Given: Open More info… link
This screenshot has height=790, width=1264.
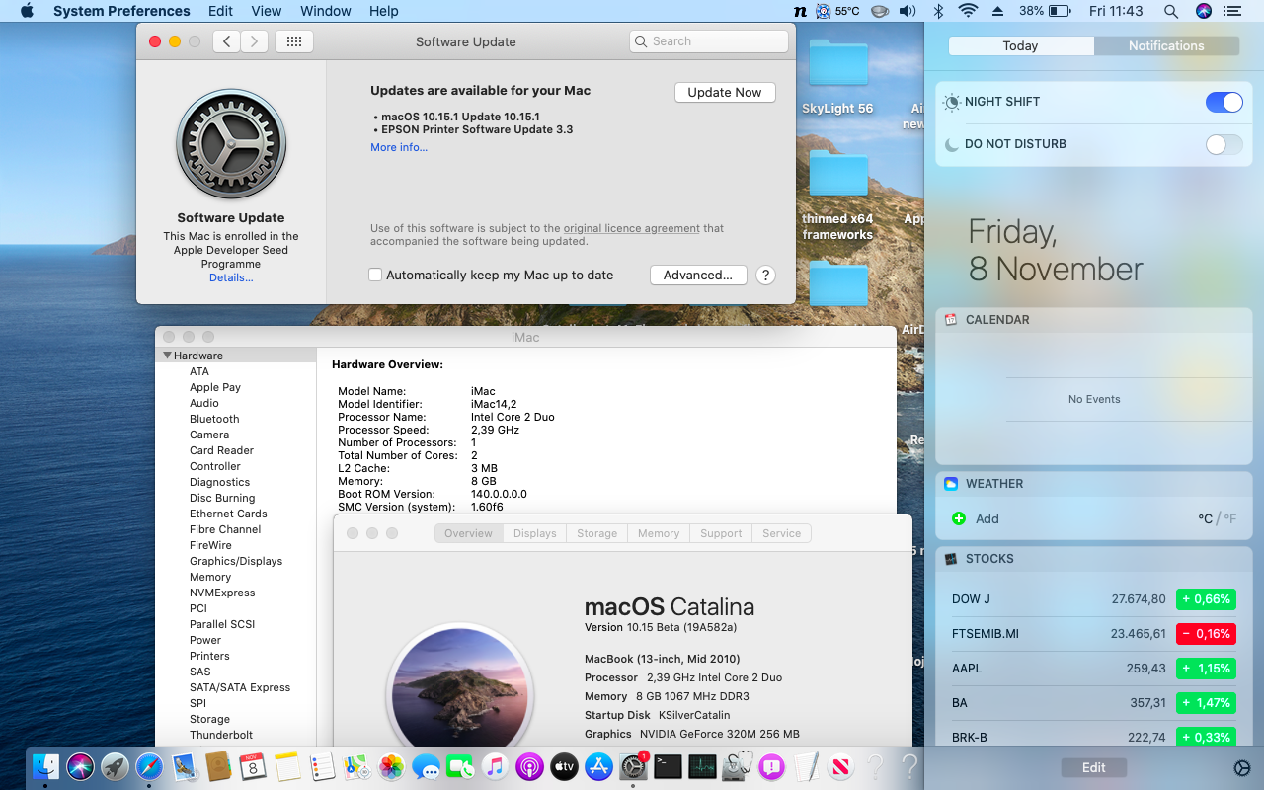Looking at the screenshot, I should click(x=399, y=147).
